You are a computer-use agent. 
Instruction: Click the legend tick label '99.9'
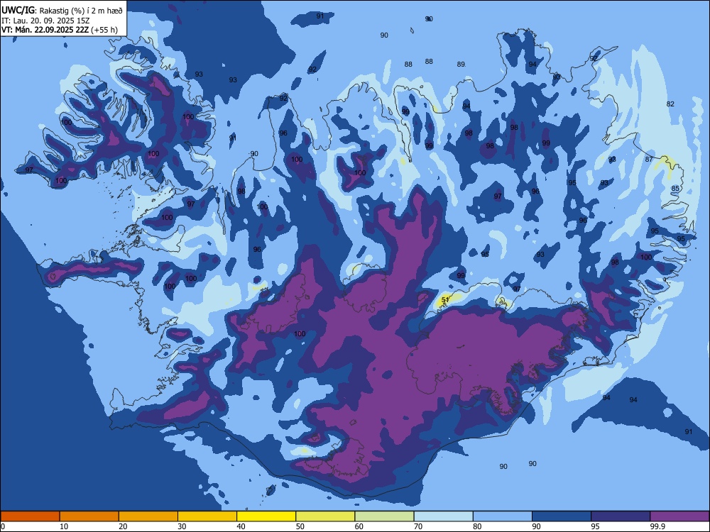pos(657,526)
